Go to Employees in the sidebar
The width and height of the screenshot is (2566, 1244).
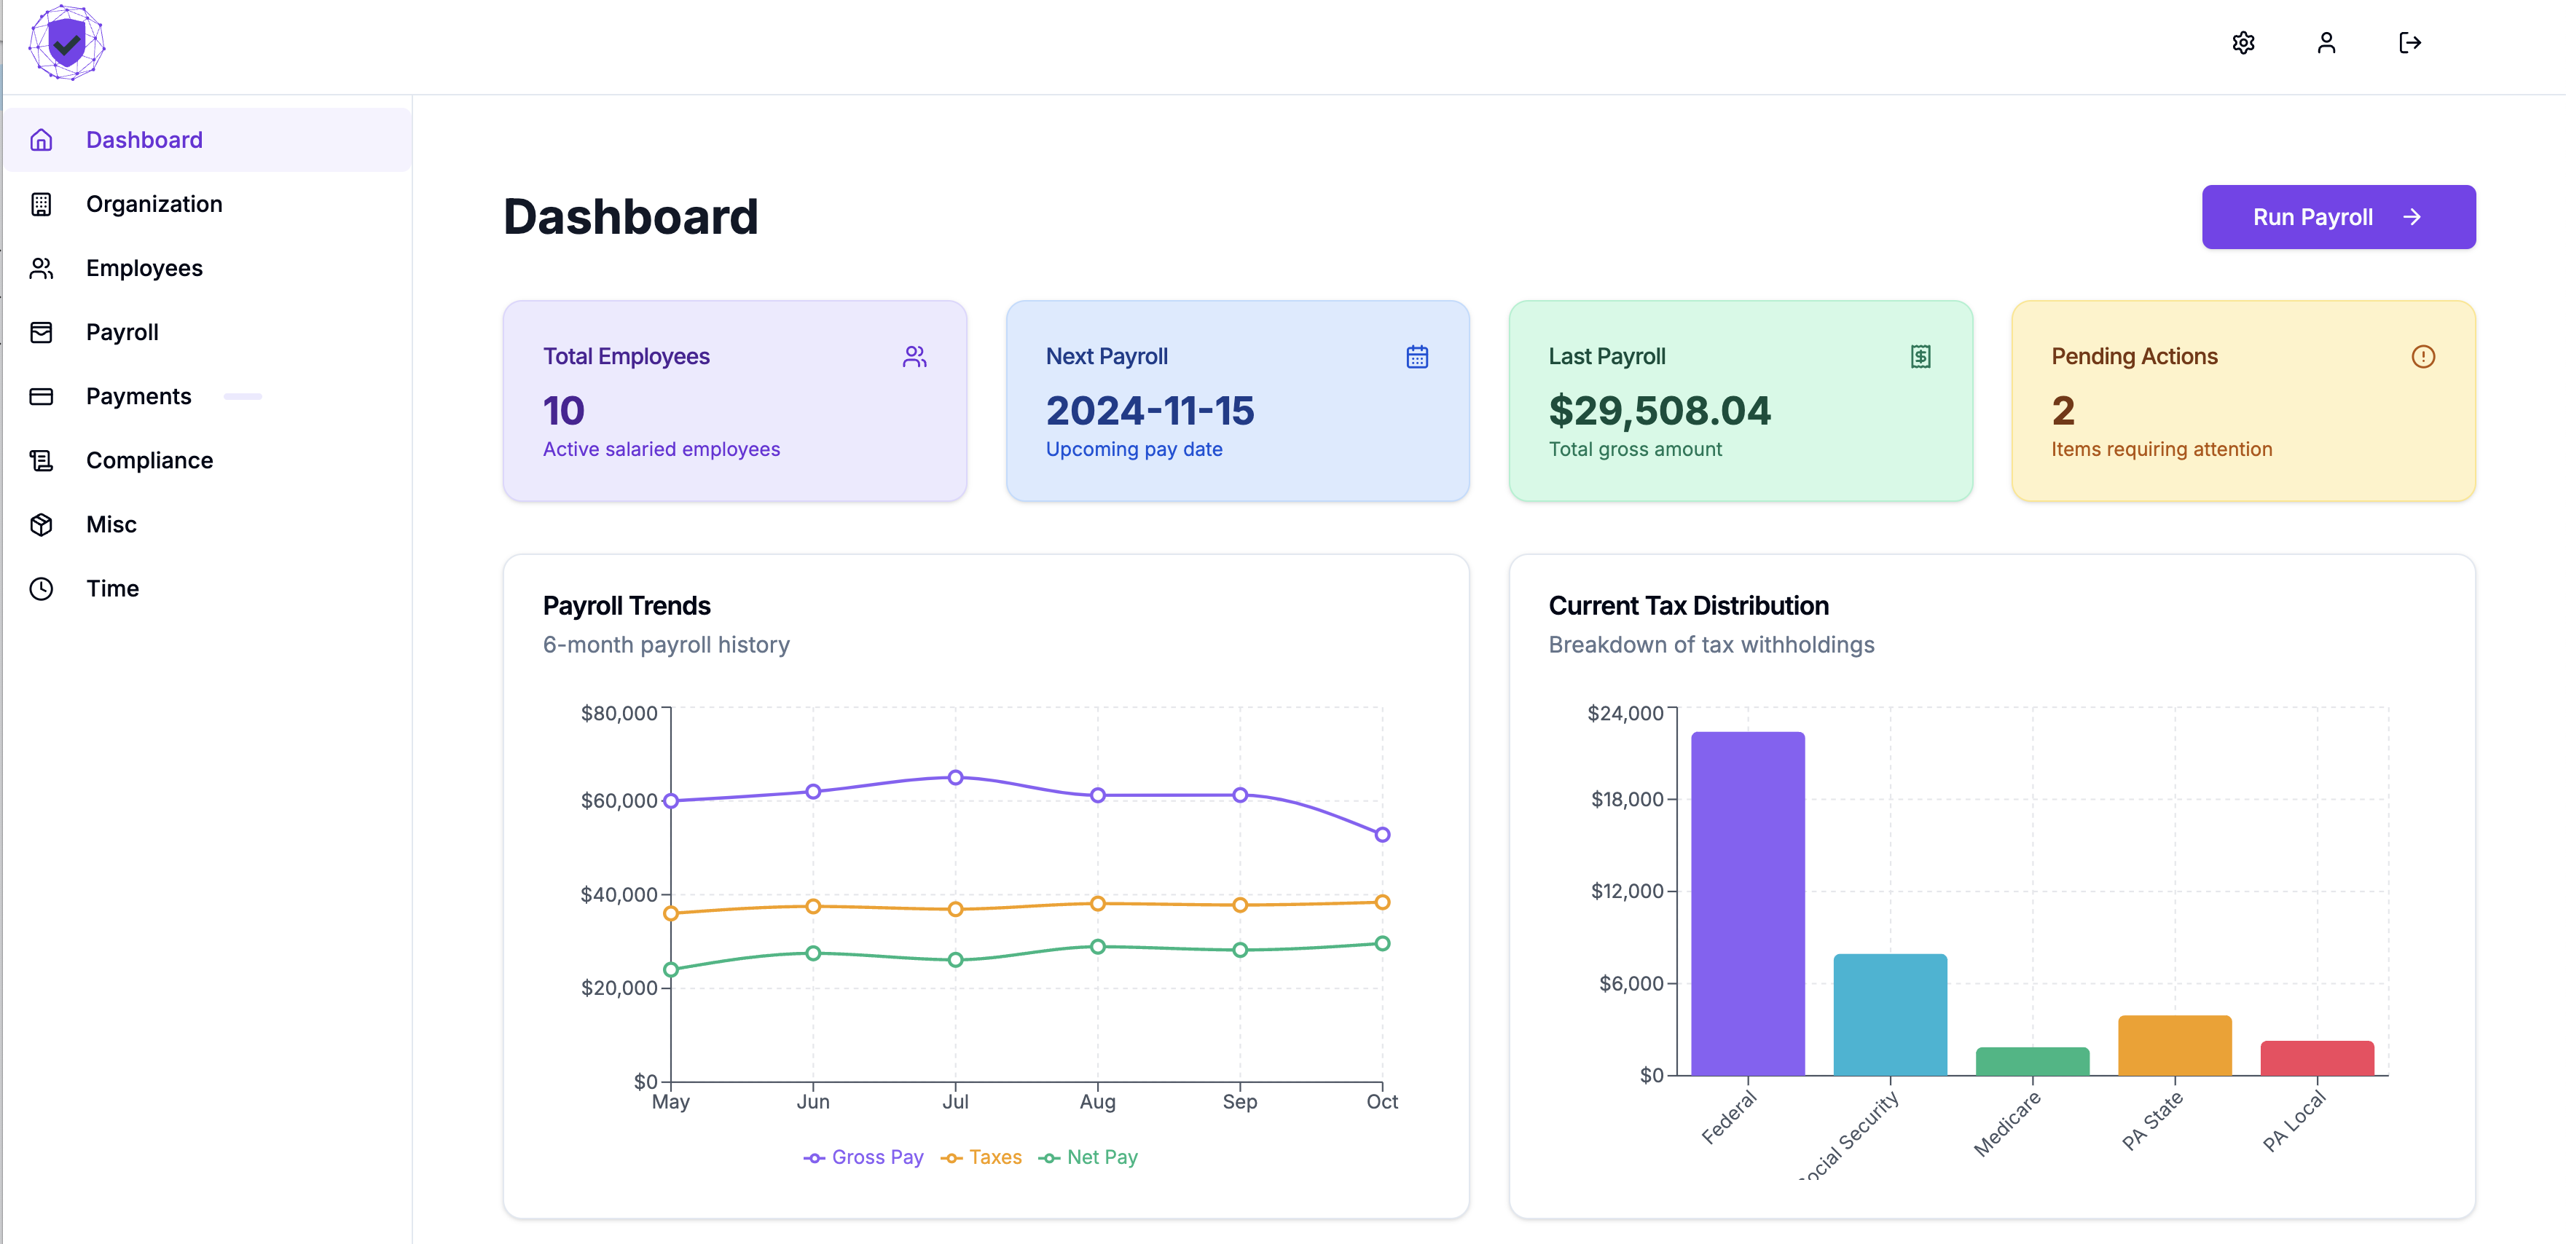point(144,268)
